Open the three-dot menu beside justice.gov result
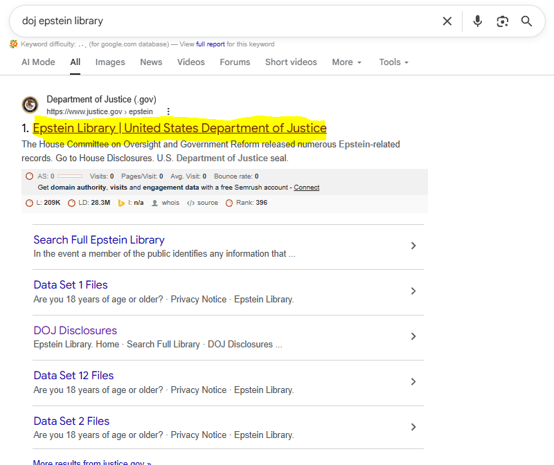The width and height of the screenshot is (554, 465). [x=168, y=111]
